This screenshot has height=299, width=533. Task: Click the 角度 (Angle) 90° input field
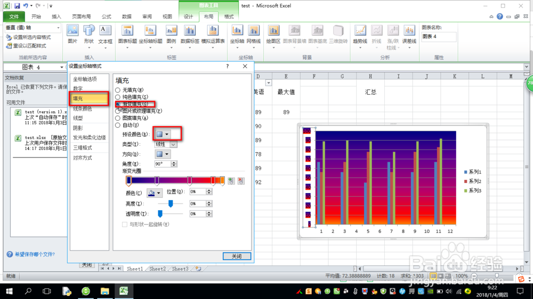162,164
